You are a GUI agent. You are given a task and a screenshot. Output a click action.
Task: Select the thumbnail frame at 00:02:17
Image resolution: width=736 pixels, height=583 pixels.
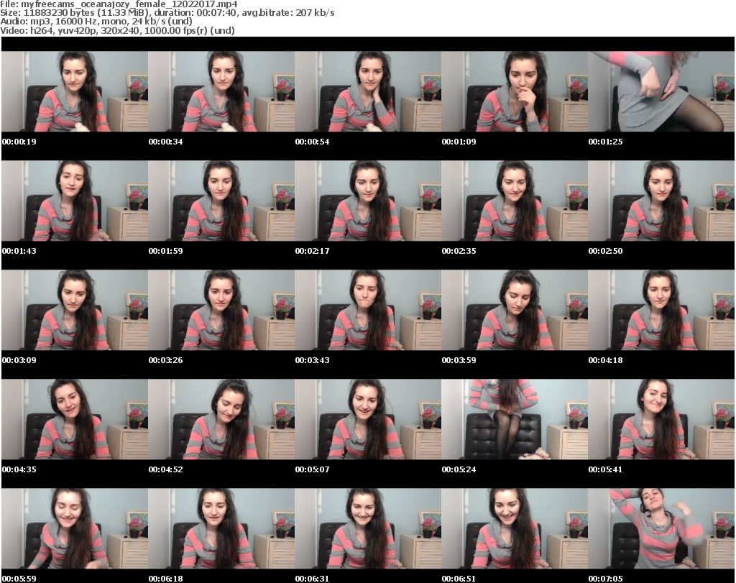pyautogui.click(x=368, y=201)
